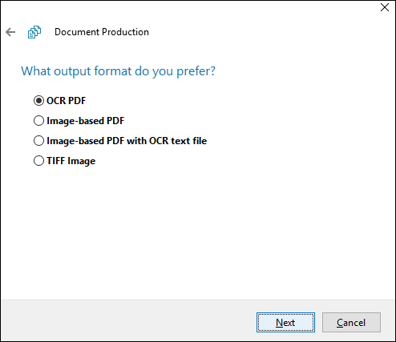Click the Document Production wizard icon

pyautogui.click(x=34, y=32)
